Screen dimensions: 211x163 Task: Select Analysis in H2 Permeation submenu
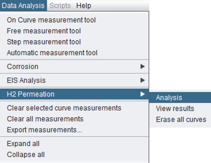click(x=169, y=98)
